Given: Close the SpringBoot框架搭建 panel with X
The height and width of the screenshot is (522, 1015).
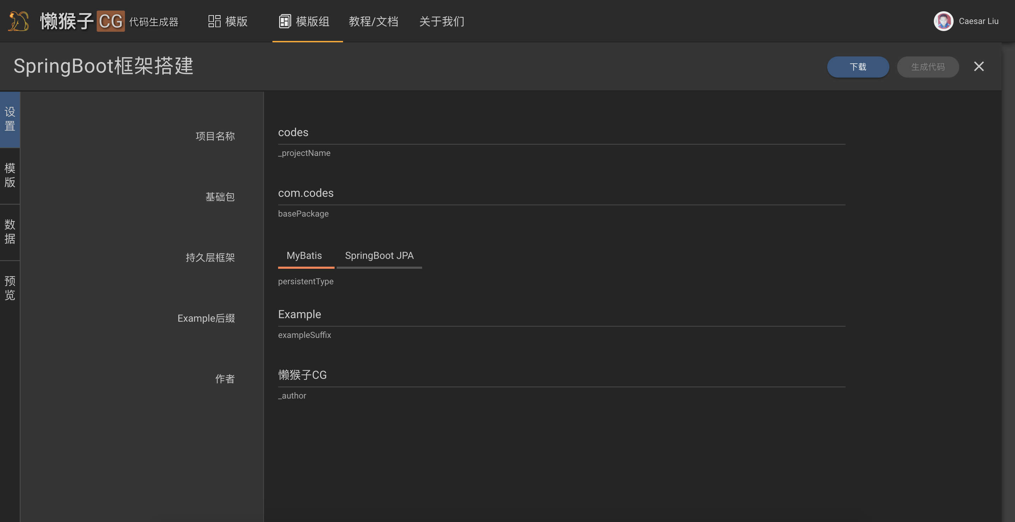Looking at the screenshot, I should [x=978, y=67].
